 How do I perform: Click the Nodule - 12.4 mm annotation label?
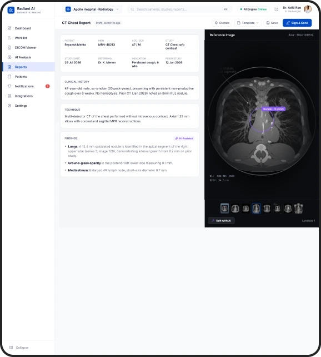click(273, 109)
